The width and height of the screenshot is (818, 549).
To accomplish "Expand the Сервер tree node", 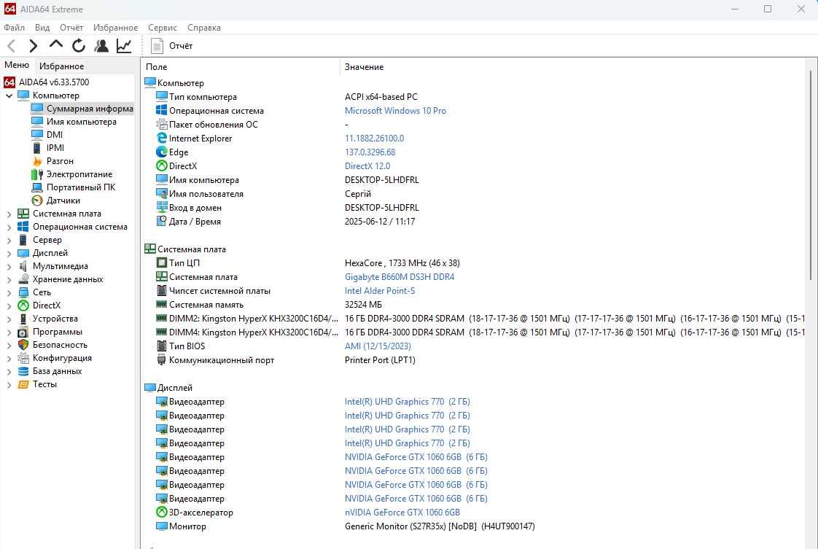I will [9, 240].
